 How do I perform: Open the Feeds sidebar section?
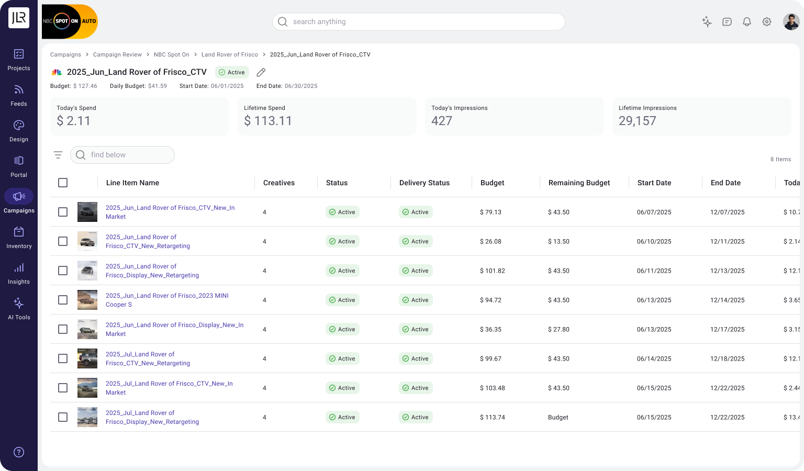[19, 95]
